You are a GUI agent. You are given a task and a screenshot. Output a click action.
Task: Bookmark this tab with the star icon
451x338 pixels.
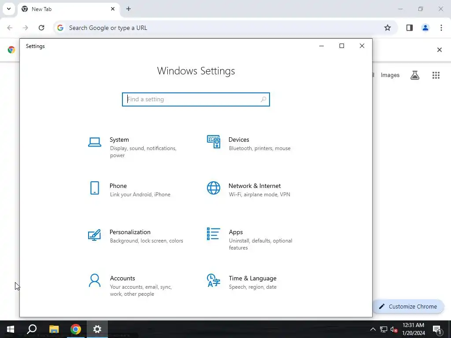pos(388,28)
